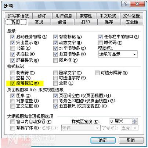Screen dimensions: 148x148
Task: Click the help question mark button
Action: 126,4
